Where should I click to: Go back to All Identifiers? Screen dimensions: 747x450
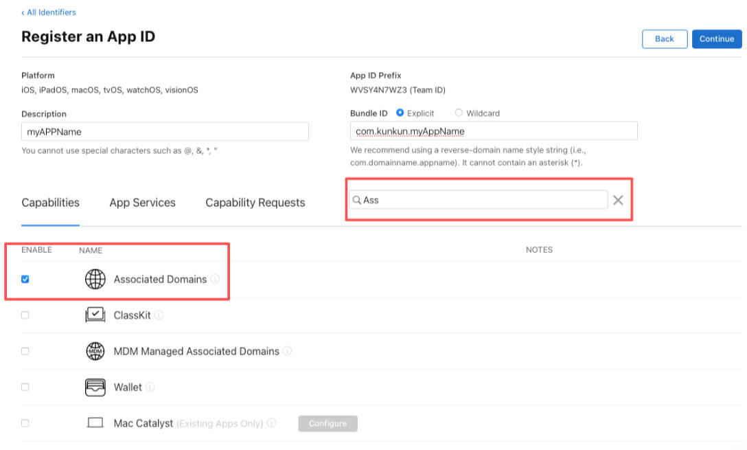49,12
